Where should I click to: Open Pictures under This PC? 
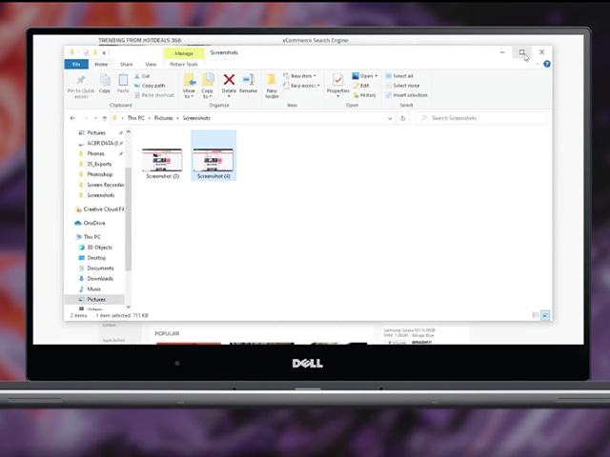[95, 300]
